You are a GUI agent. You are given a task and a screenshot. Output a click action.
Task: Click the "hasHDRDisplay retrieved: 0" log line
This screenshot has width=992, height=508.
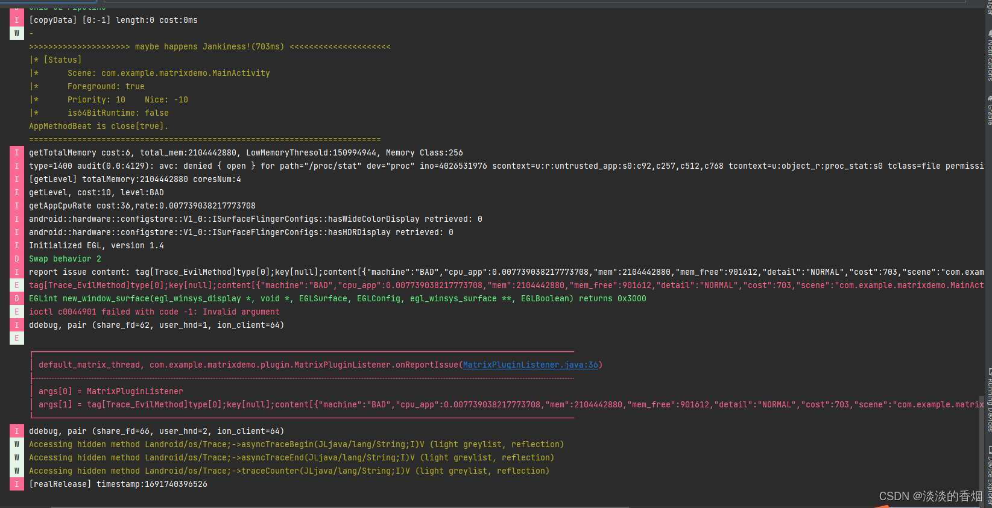(x=241, y=232)
